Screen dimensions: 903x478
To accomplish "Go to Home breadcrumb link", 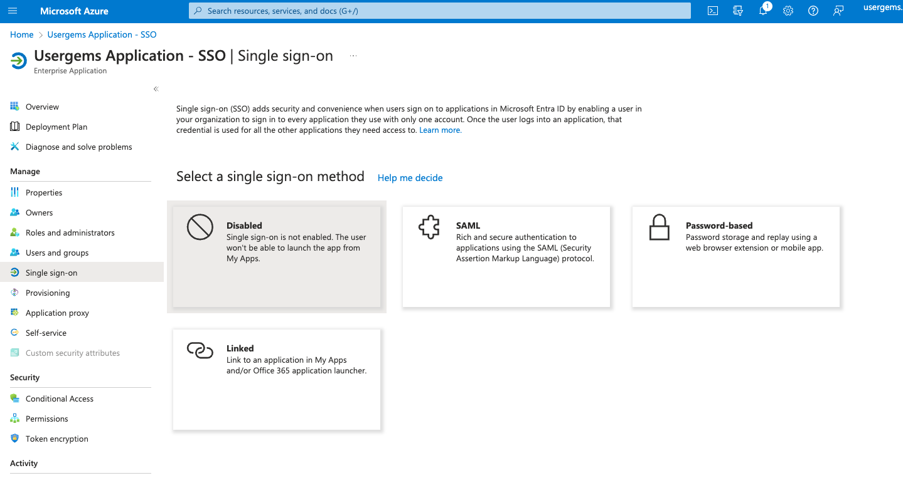I will coord(22,34).
